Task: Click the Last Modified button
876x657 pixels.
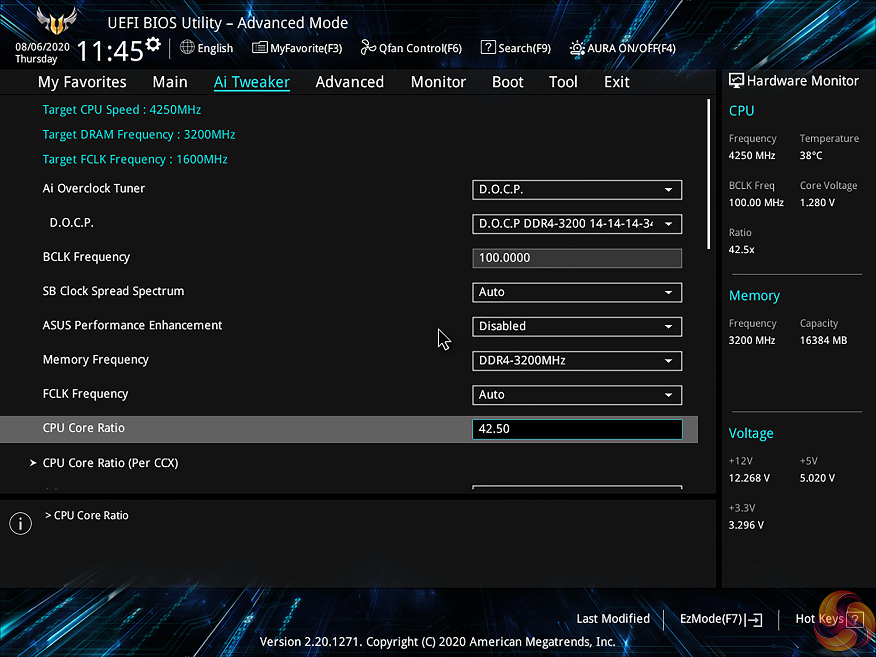Action: click(x=613, y=619)
